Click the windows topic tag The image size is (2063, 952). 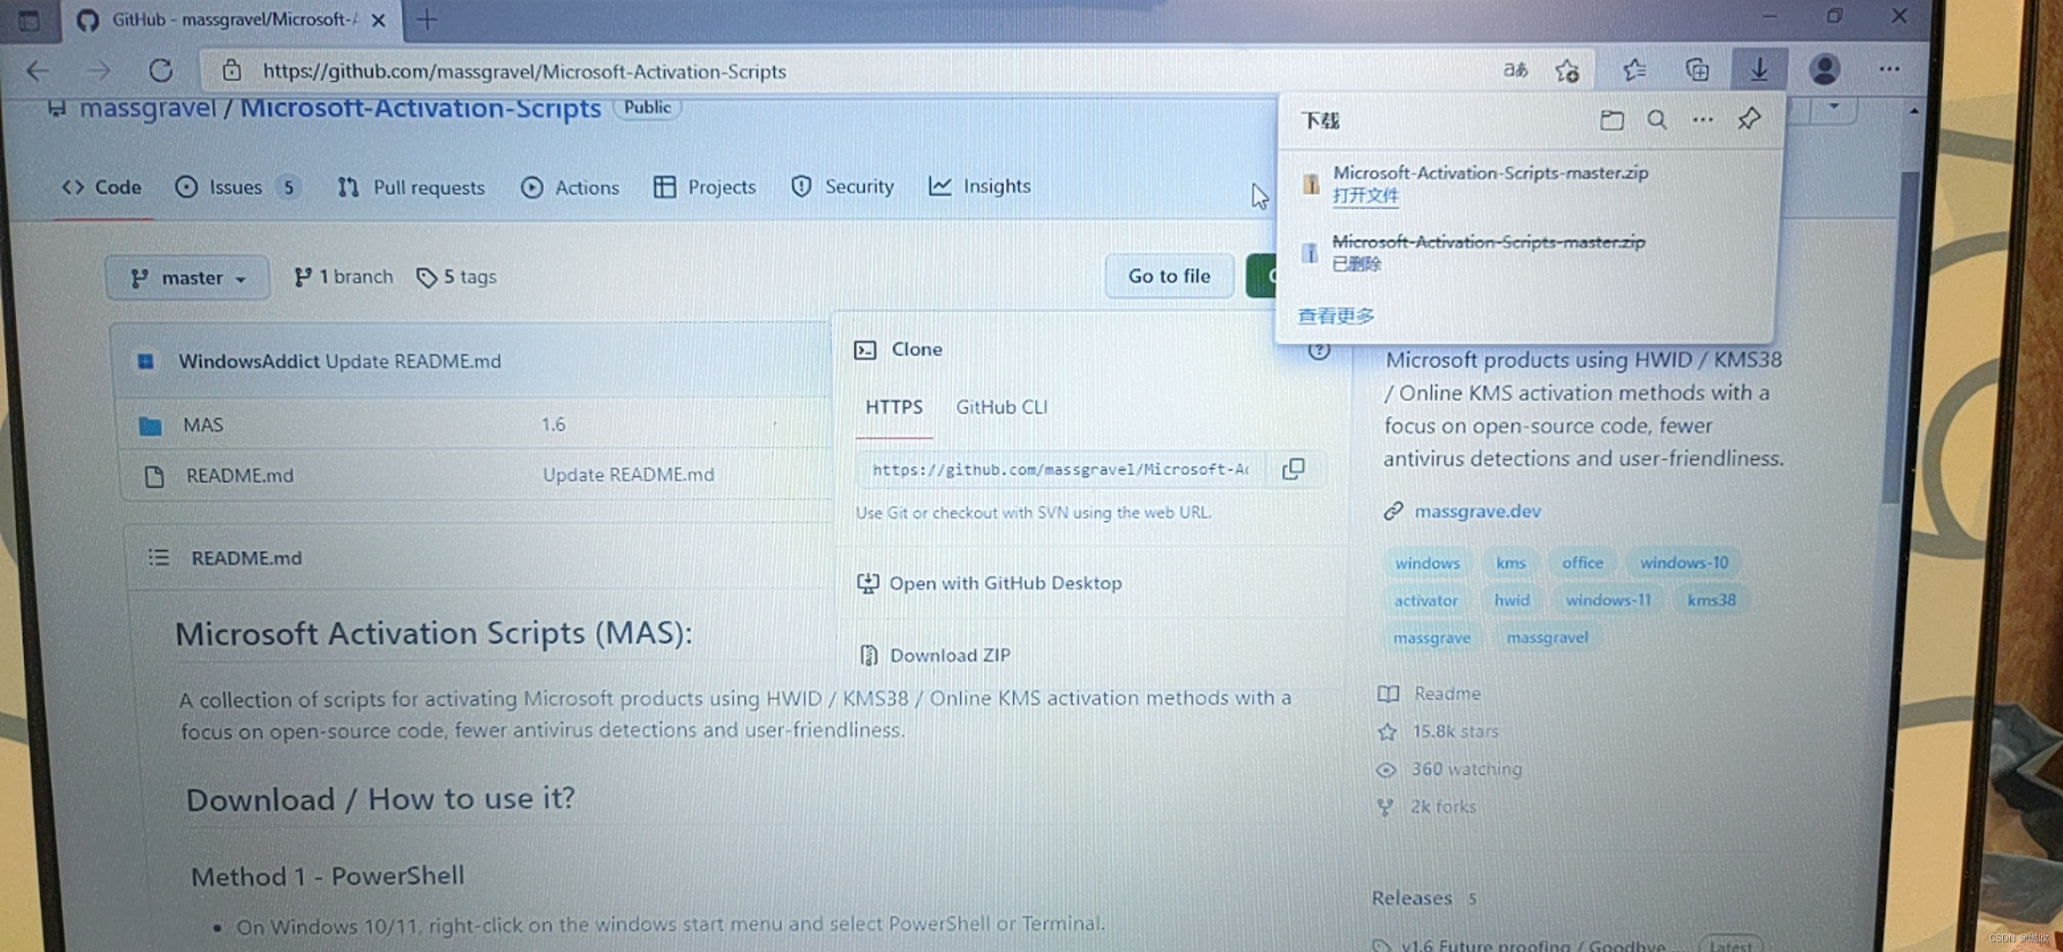pos(1426,562)
